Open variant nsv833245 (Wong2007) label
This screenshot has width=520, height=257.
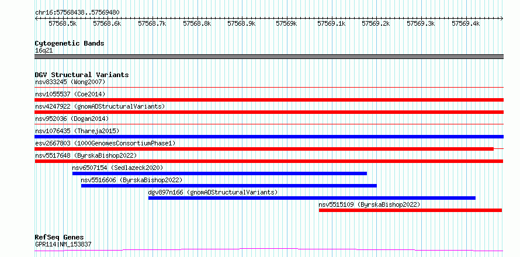click(x=70, y=82)
